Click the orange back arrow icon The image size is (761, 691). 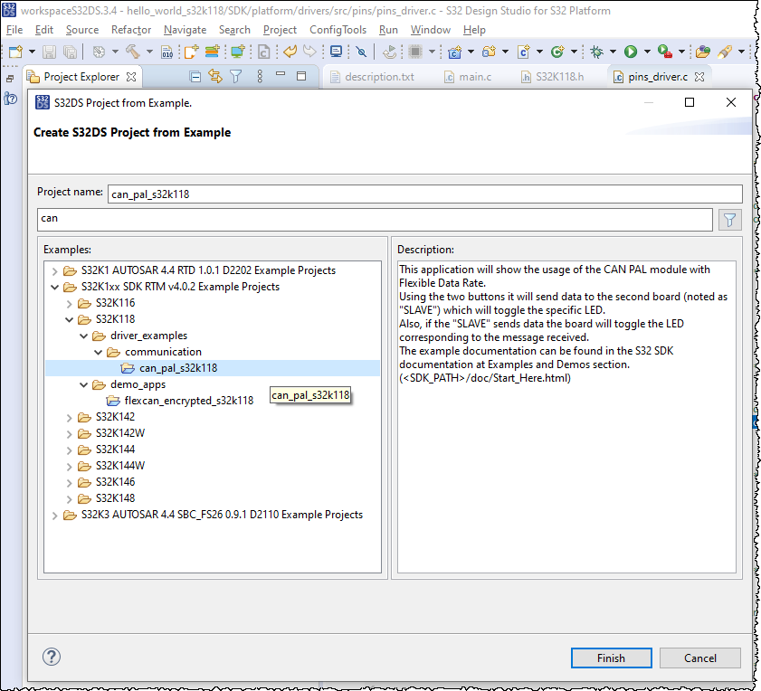290,52
